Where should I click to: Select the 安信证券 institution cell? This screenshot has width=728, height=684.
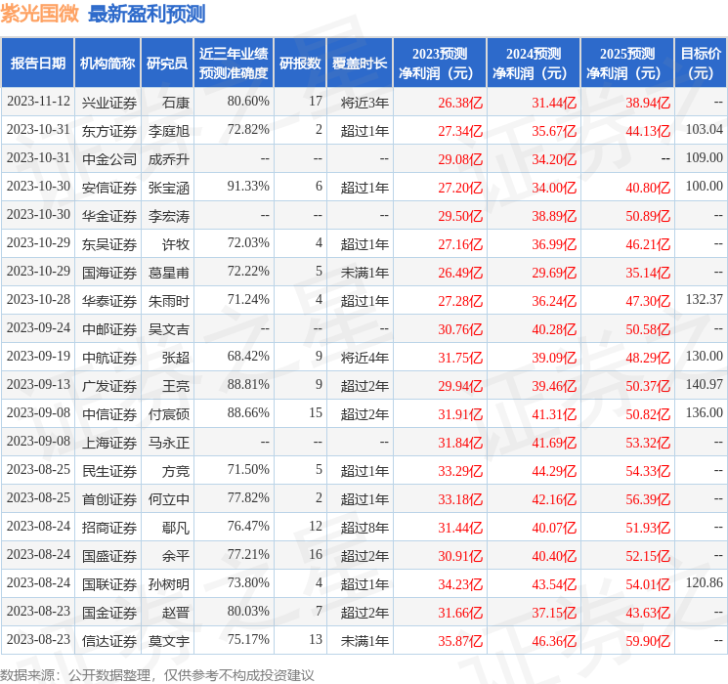(109, 188)
